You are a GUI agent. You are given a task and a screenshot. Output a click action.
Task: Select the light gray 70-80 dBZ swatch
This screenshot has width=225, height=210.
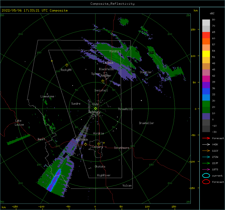(x=206, y=23)
